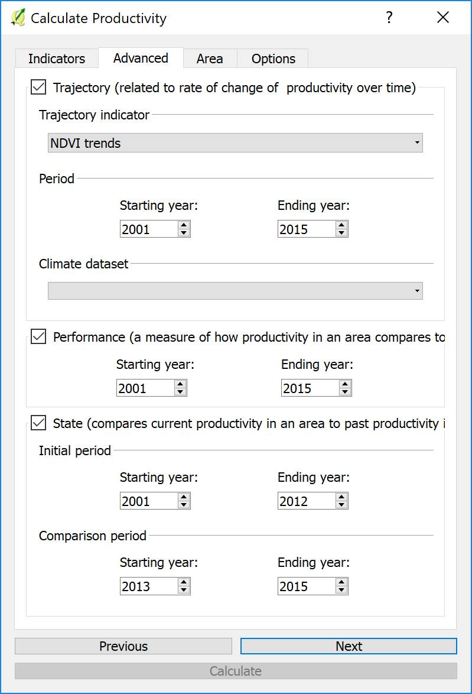Disable the State checkbox
Image resolution: width=472 pixels, height=694 pixels.
[38, 423]
